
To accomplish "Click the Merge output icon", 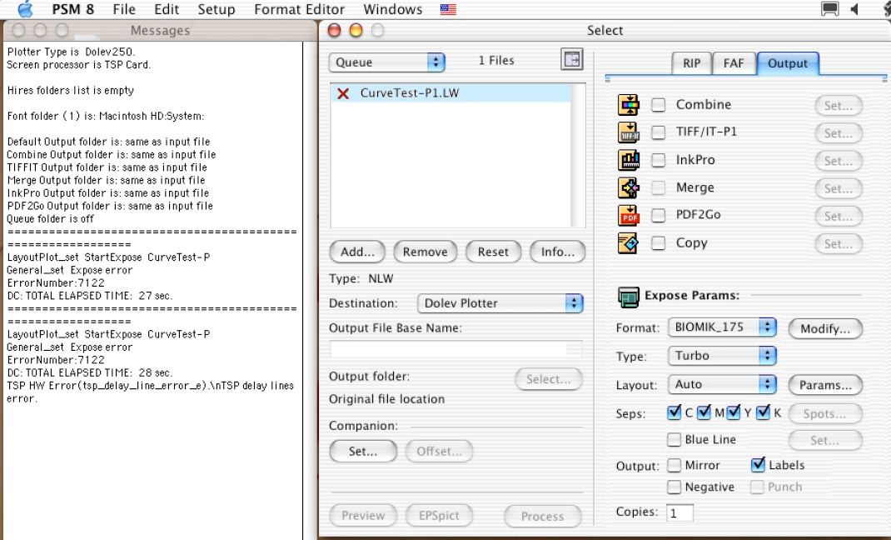I will (629, 187).
